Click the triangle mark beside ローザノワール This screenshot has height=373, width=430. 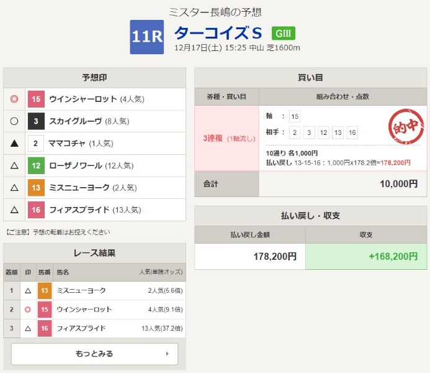pyautogui.click(x=14, y=165)
